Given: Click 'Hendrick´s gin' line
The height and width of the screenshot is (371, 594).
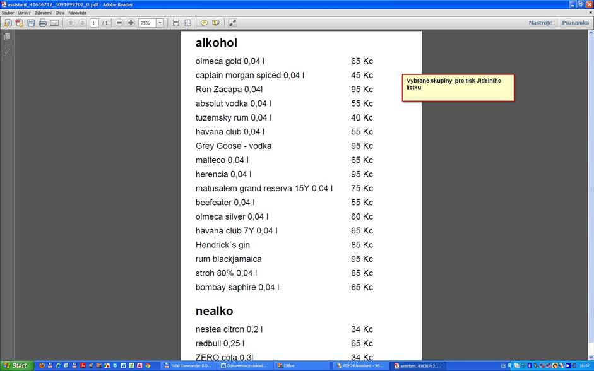Looking at the screenshot, I should coord(223,245).
